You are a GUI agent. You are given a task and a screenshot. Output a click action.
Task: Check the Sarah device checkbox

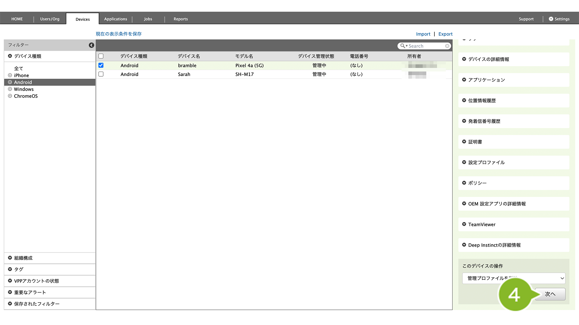101,74
